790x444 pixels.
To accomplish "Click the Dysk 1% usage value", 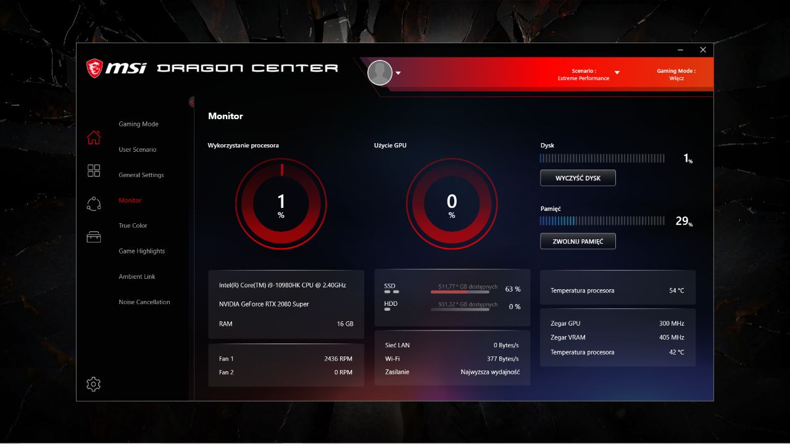I will pos(688,158).
